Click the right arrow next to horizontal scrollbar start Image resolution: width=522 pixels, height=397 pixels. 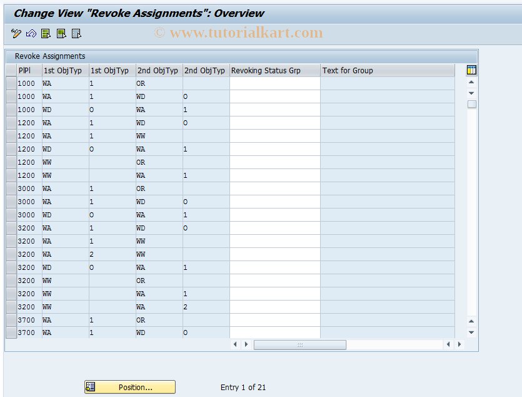coord(246,344)
